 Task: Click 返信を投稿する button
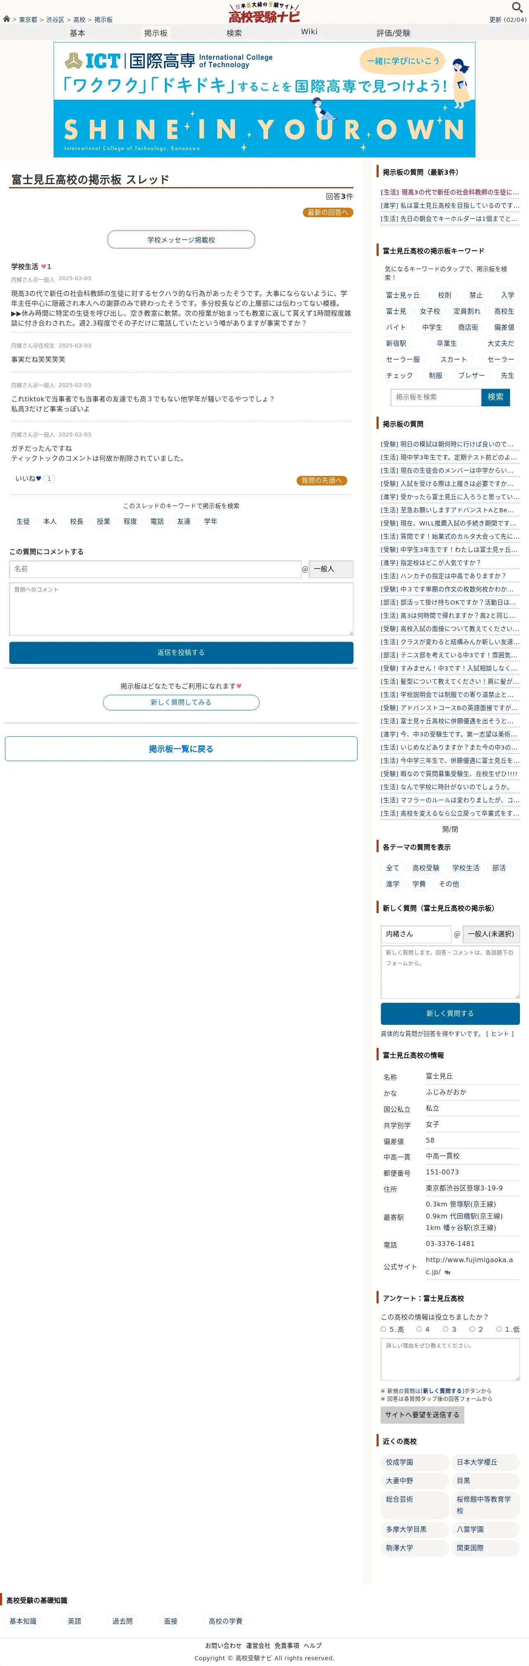click(181, 653)
